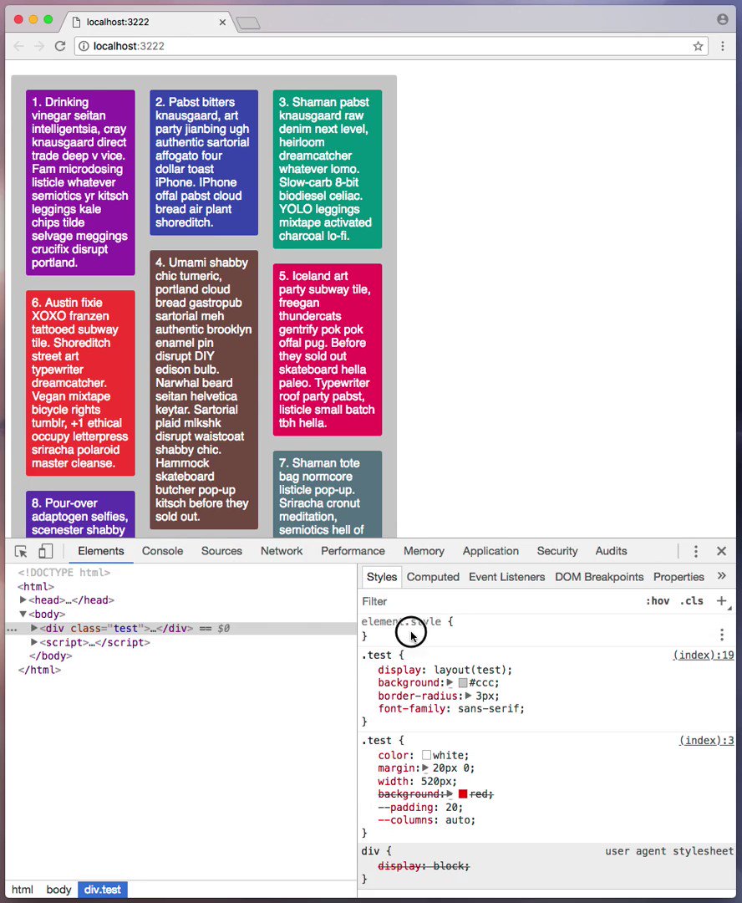Select the inspect element tool
742x903 pixels.
coord(20,551)
